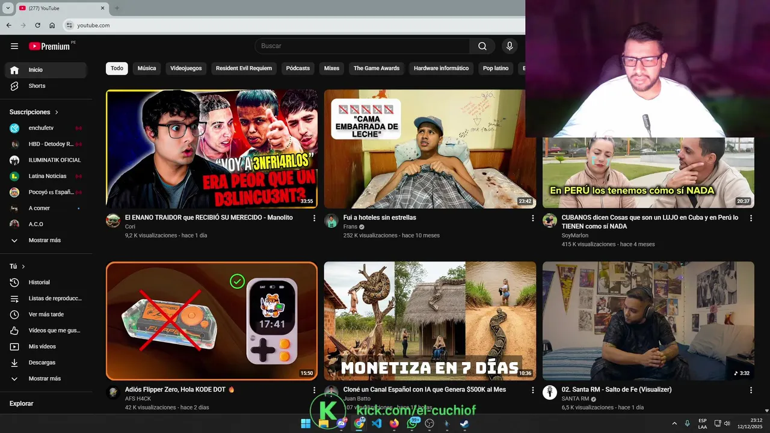Image resolution: width=770 pixels, height=433 pixels.
Task: Reload the page in Chrome
Action: [37, 25]
